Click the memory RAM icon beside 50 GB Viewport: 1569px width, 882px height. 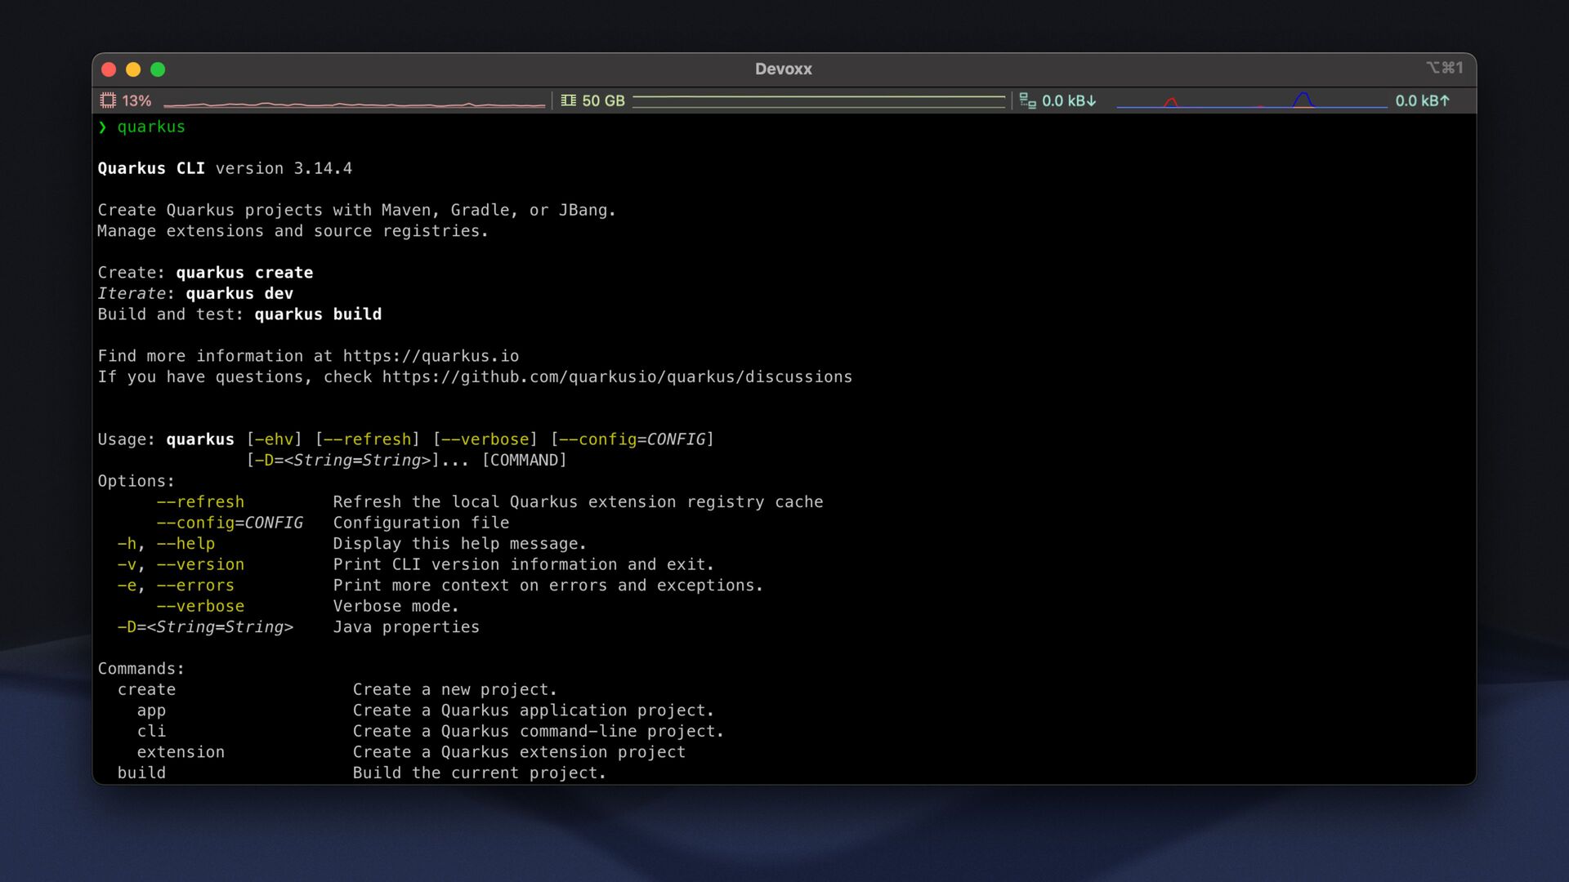[569, 100]
